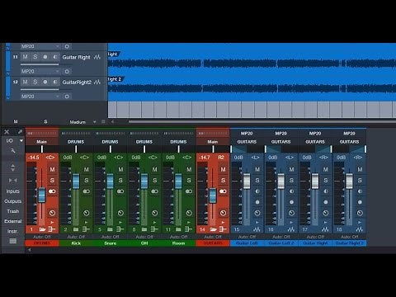Image resolution: width=396 pixels, height=297 pixels.
Task: Mute the Guitar Right track
Action: tap(25, 57)
